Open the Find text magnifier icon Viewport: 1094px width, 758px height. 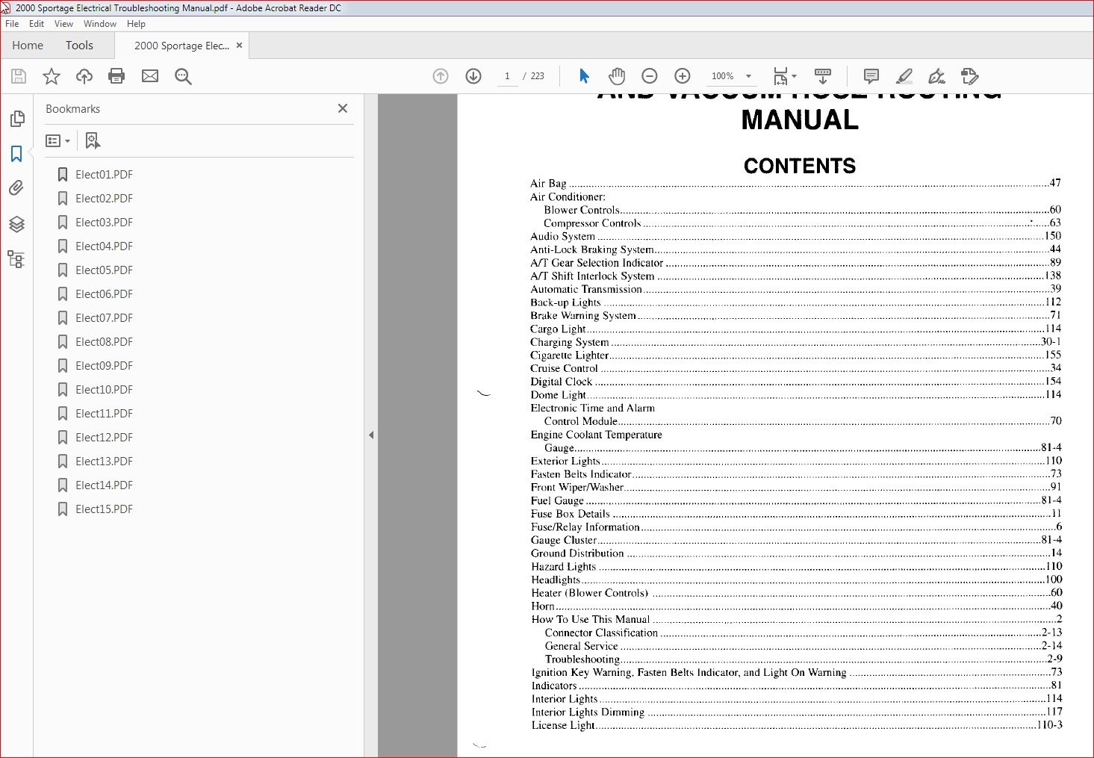pos(183,76)
